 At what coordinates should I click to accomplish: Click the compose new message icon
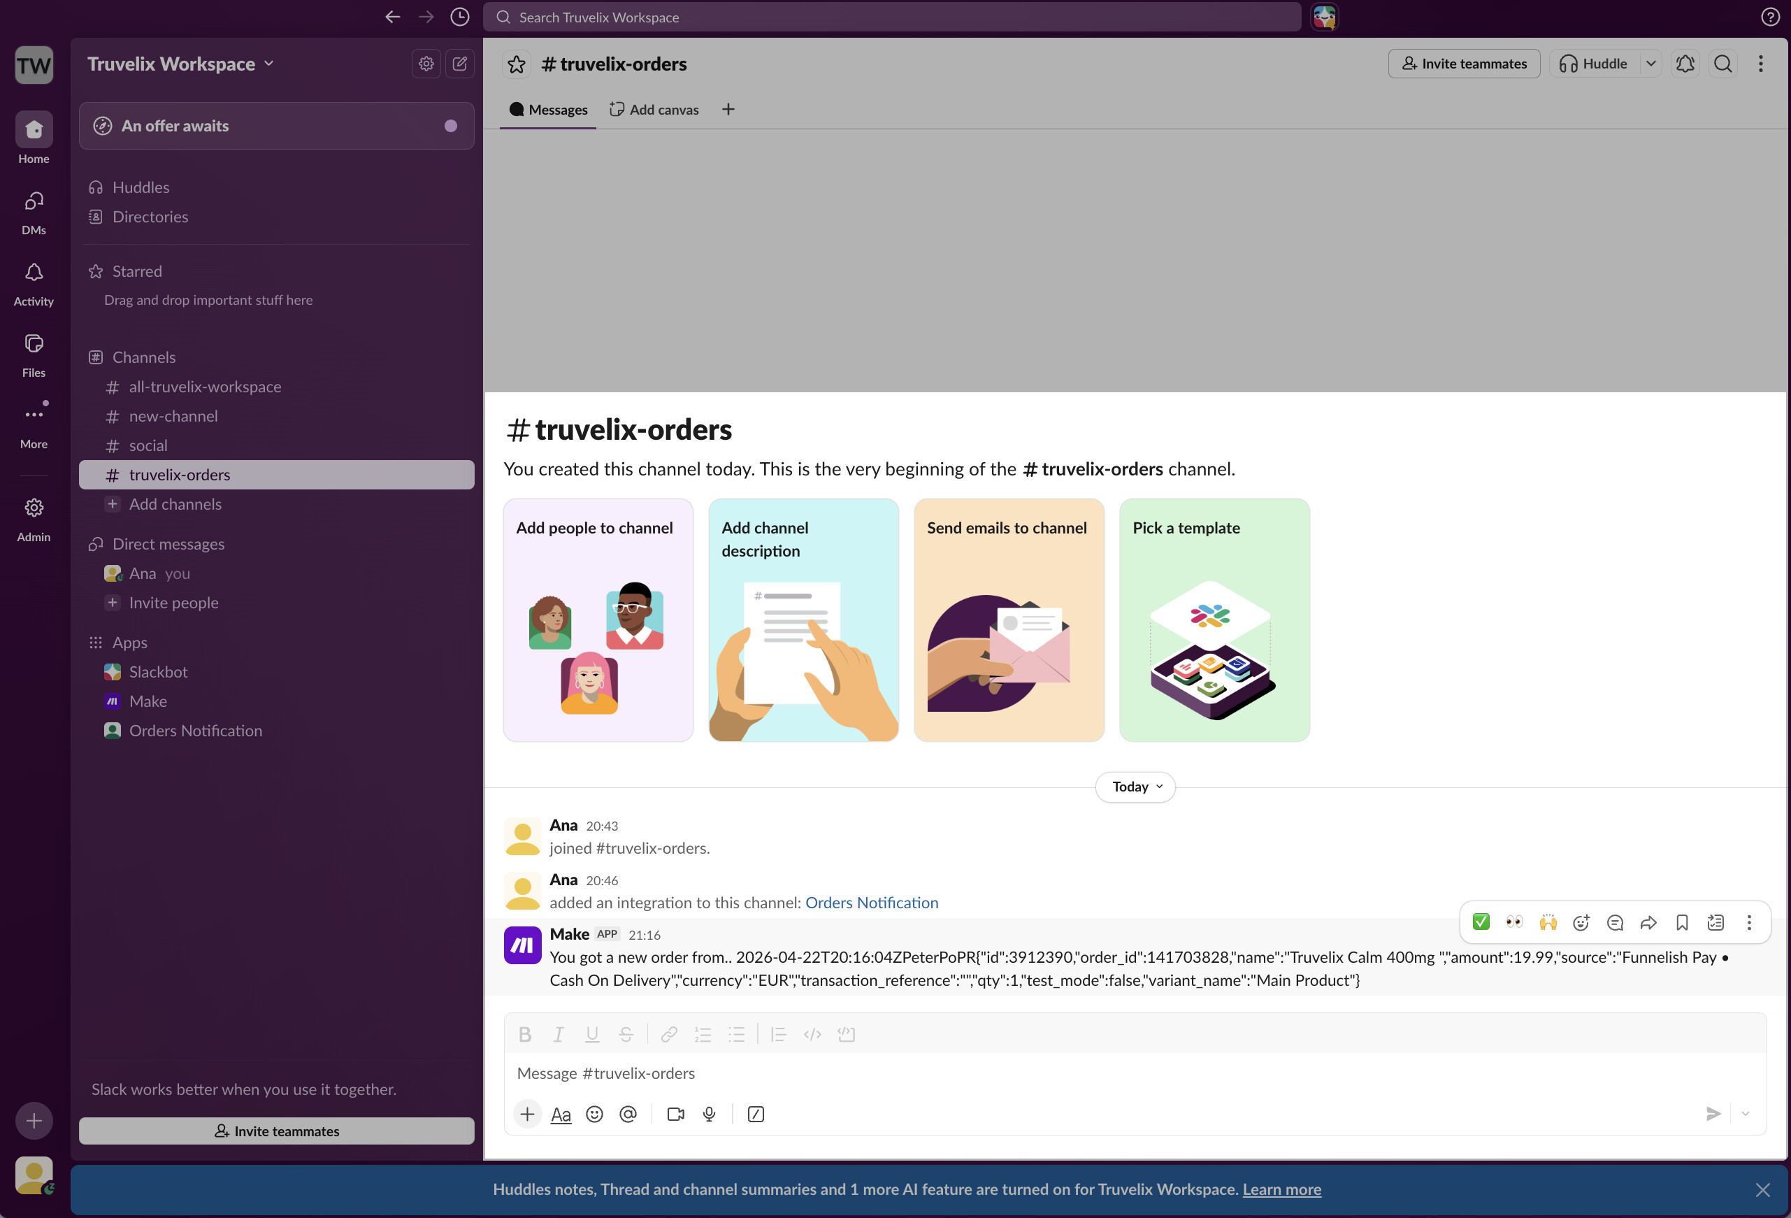click(x=460, y=64)
